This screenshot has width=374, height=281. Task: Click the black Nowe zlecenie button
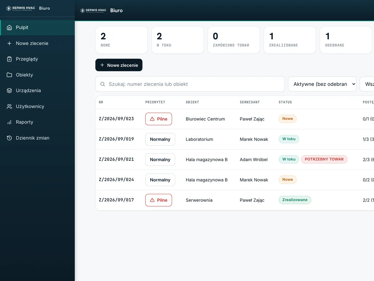tap(119, 65)
